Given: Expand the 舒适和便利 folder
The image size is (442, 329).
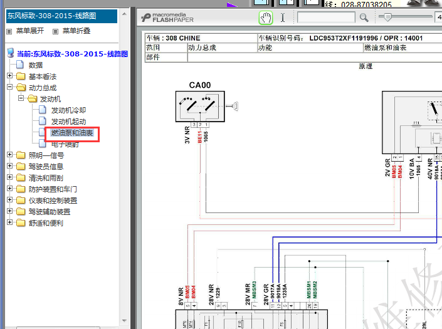Looking at the screenshot, I should point(9,222).
